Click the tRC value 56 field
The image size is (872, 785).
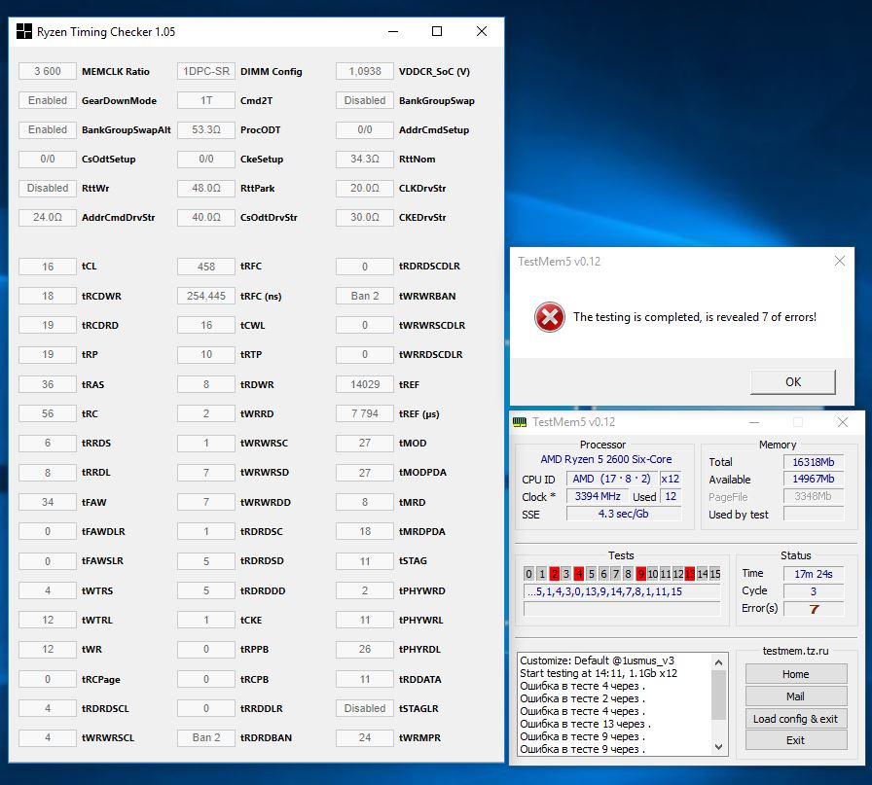click(48, 413)
